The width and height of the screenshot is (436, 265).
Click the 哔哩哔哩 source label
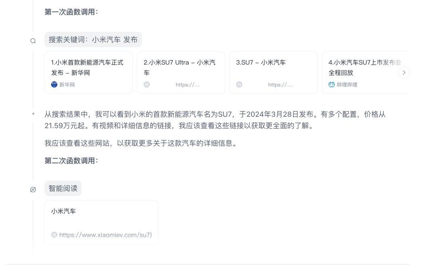[347, 84]
